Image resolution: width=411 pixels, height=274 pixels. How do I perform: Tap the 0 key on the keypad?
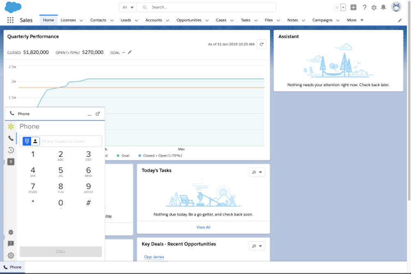tap(60, 204)
